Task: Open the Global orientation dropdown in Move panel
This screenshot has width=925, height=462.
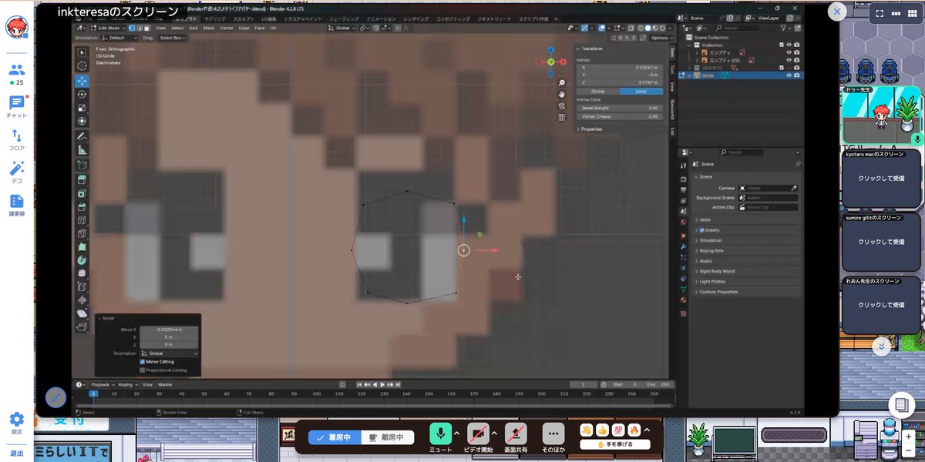Action: click(168, 353)
